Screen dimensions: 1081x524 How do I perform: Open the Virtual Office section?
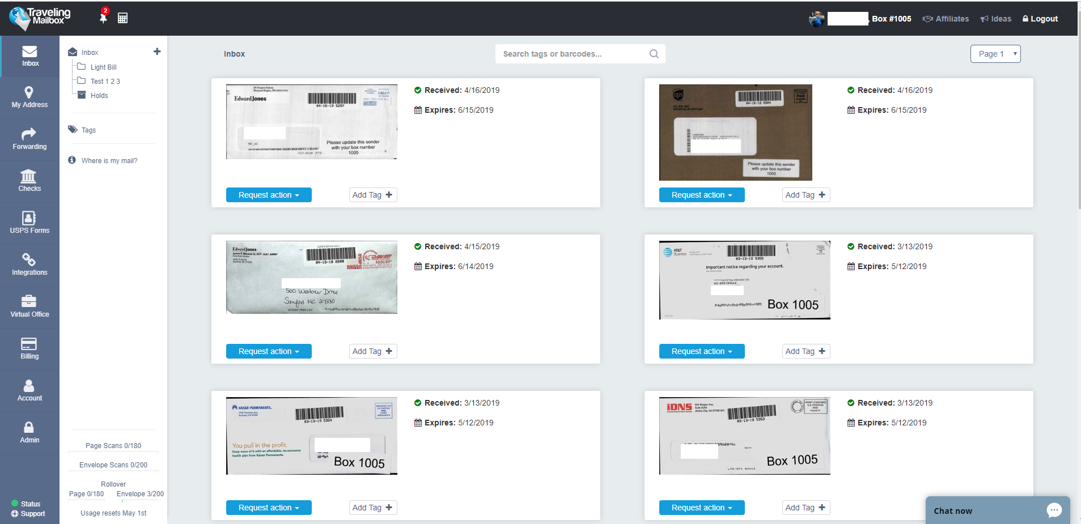point(30,307)
